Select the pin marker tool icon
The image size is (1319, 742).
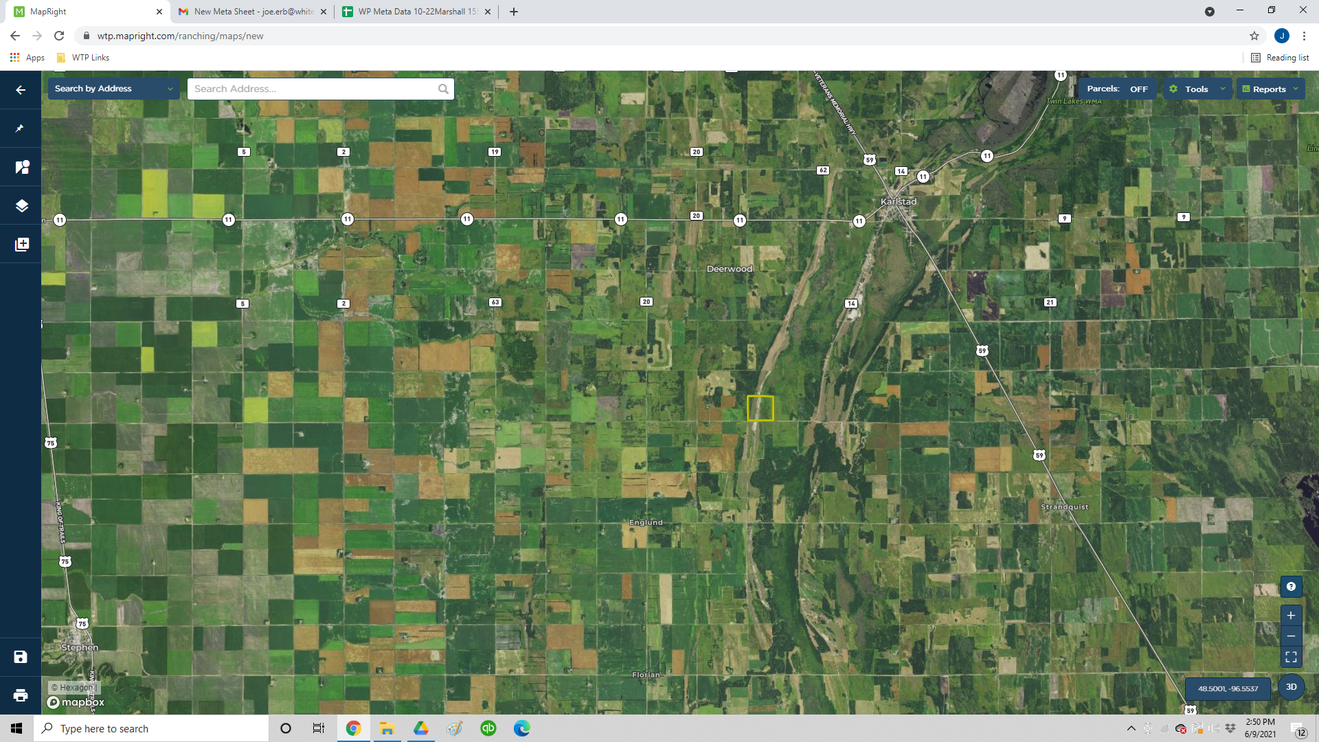[x=21, y=128]
